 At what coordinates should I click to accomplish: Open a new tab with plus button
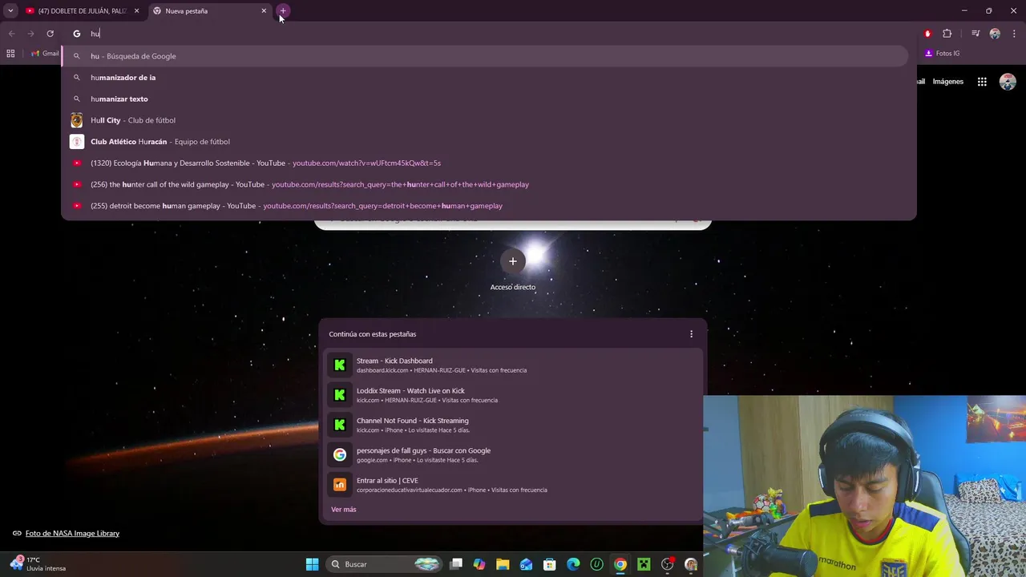click(283, 11)
